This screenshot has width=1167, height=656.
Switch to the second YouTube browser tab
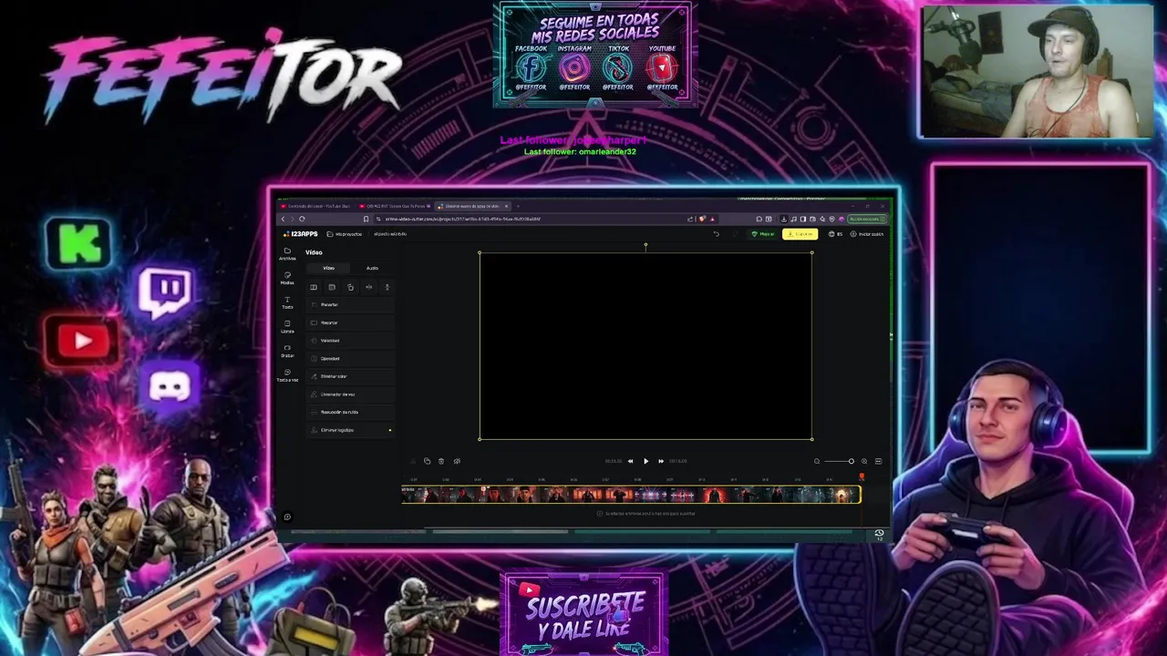tap(395, 206)
